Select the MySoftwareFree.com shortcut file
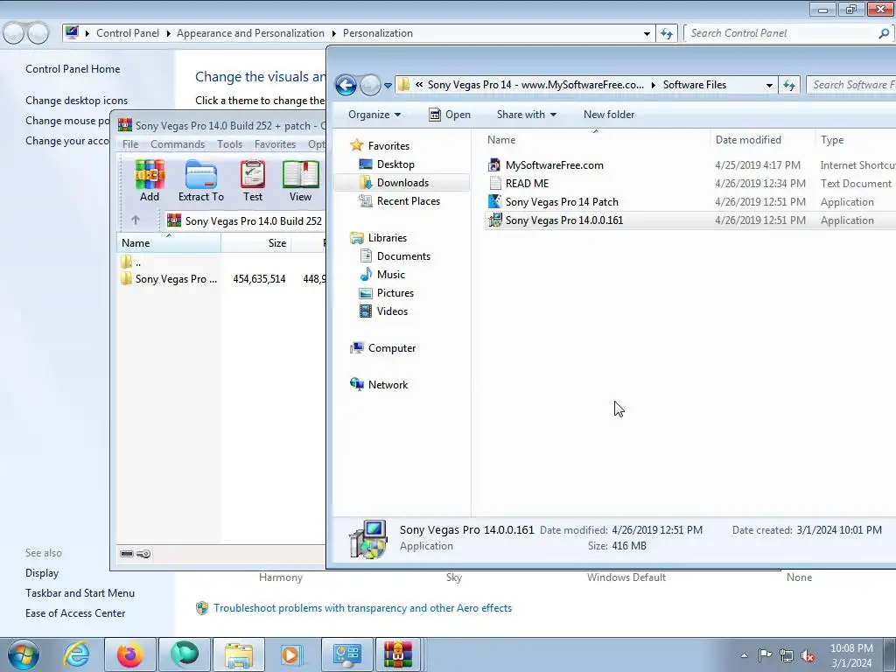 [554, 165]
